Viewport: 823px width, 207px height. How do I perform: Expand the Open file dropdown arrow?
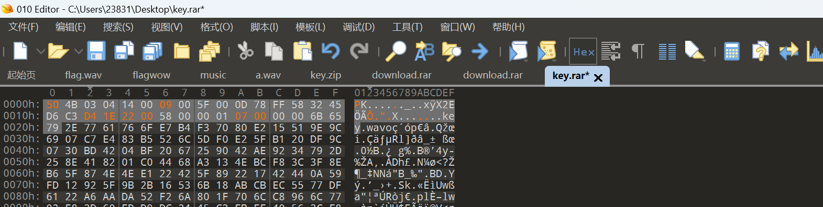point(79,51)
